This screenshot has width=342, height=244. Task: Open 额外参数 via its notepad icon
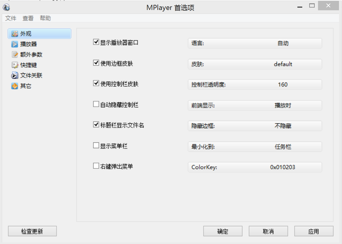pos(15,54)
